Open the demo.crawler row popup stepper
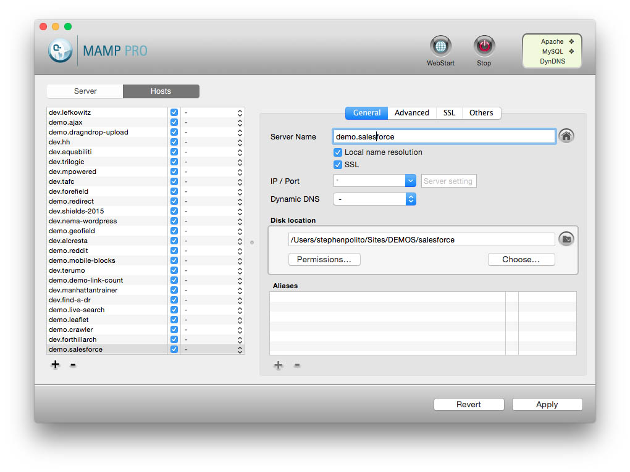Viewport: 630px width, 472px height. pyautogui.click(x=240, y=330)
